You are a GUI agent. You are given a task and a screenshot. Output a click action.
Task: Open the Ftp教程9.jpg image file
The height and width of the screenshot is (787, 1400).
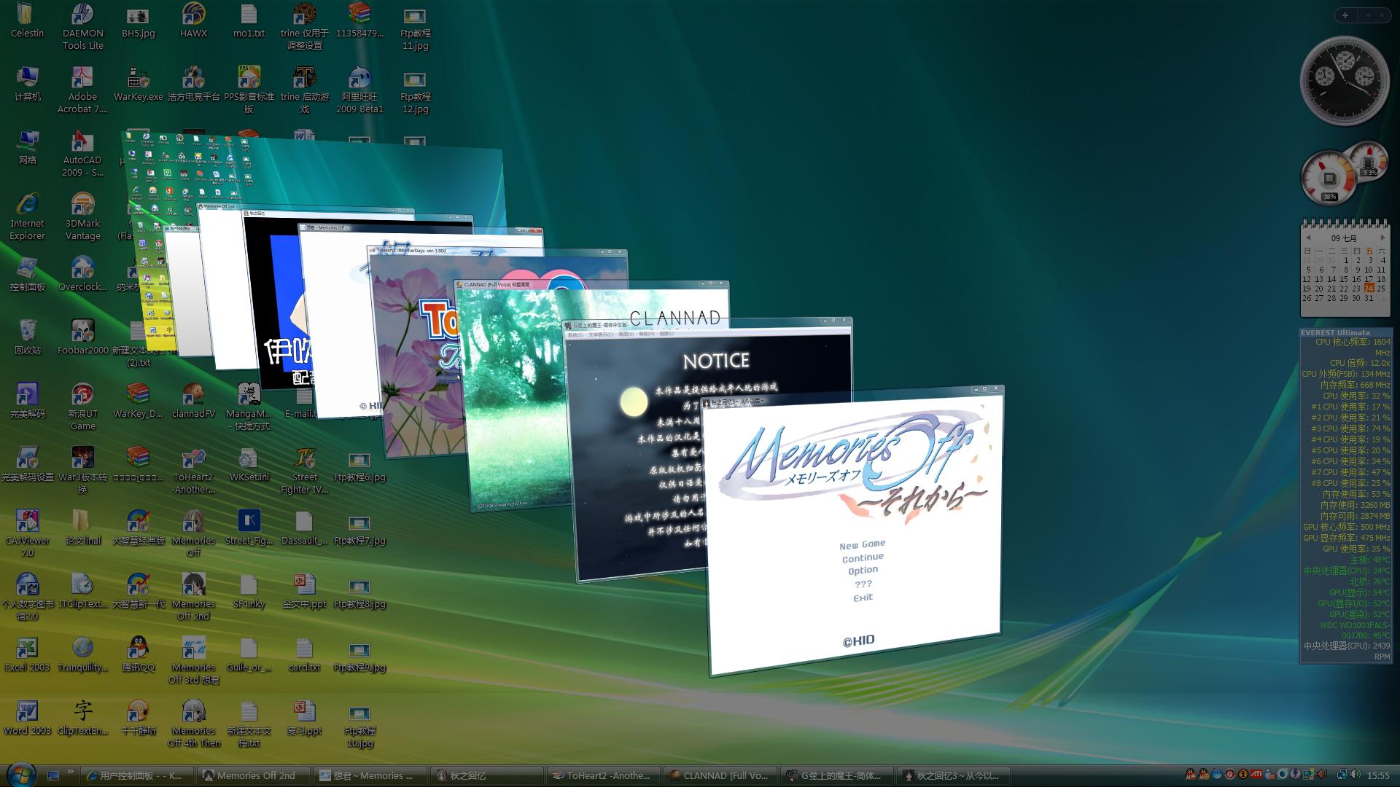tap(359, 654)
